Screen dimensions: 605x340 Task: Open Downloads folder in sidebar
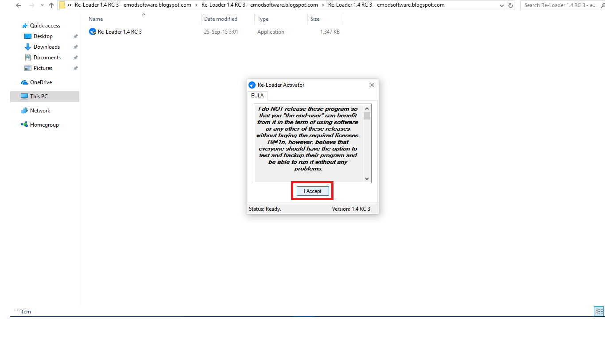pyautogui.click(x=47, y=47)
